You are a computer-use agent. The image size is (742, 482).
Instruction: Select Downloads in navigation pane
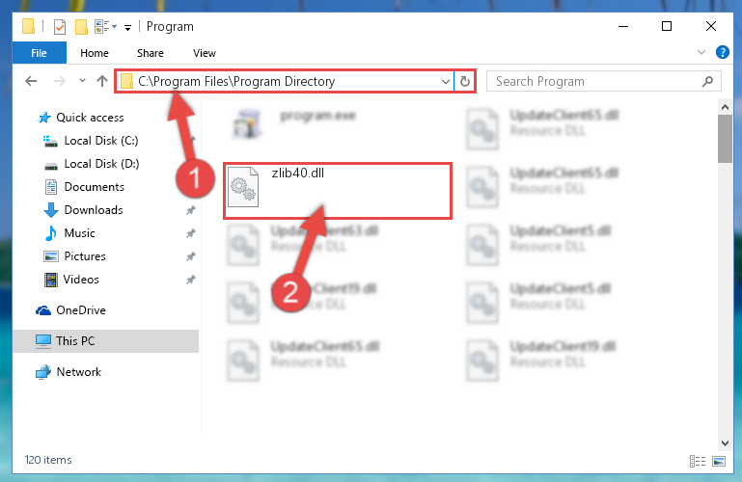coord(94,210)
